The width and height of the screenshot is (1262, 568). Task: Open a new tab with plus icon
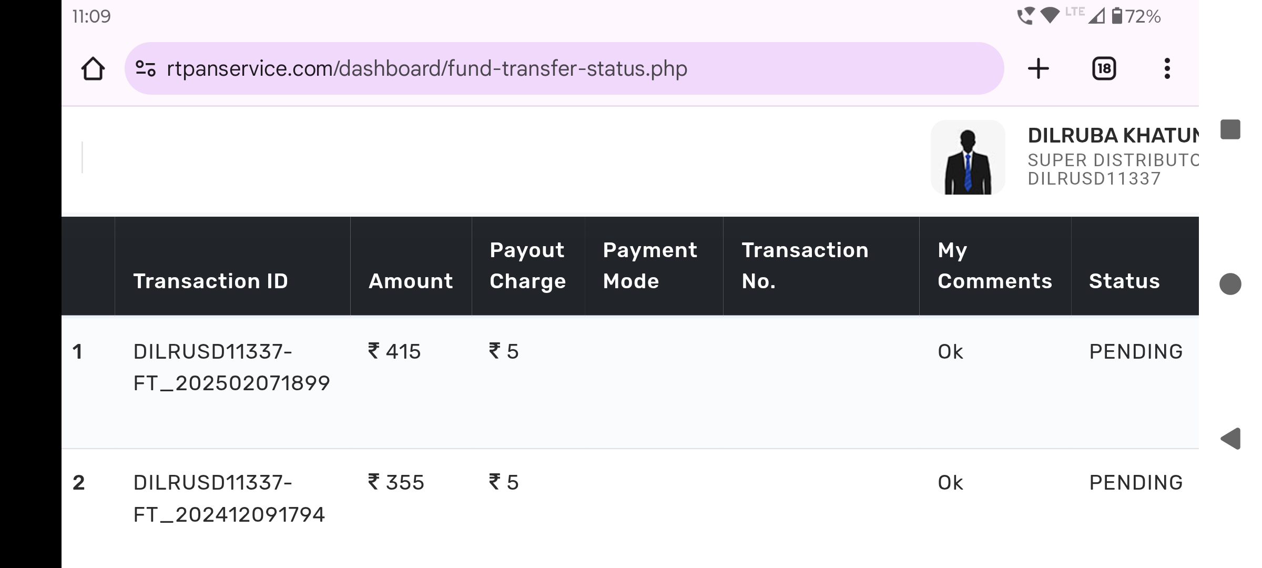pyautogui.click(x=1039, y=69)
